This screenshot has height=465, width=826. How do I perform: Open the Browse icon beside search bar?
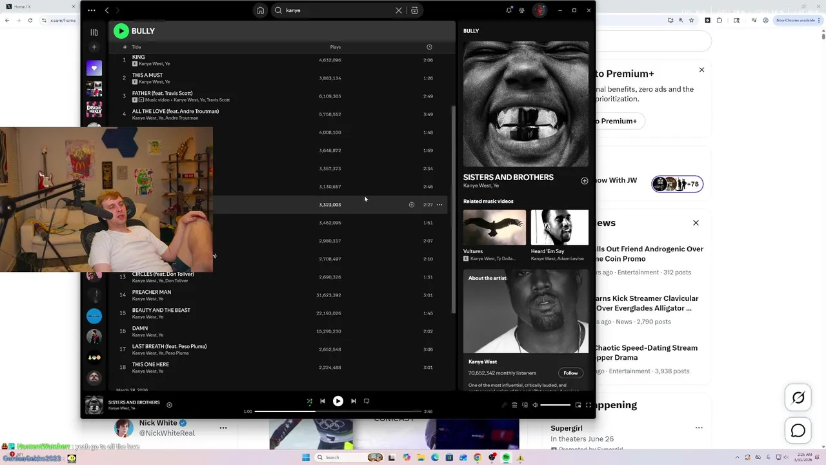pyautogui.click(x=414, y=10)
